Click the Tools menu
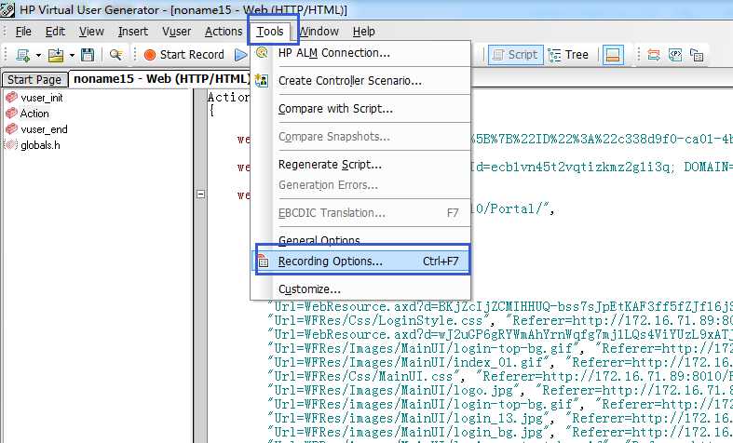Viewport: 733px width, 443px height. click(x=270, y=32)
